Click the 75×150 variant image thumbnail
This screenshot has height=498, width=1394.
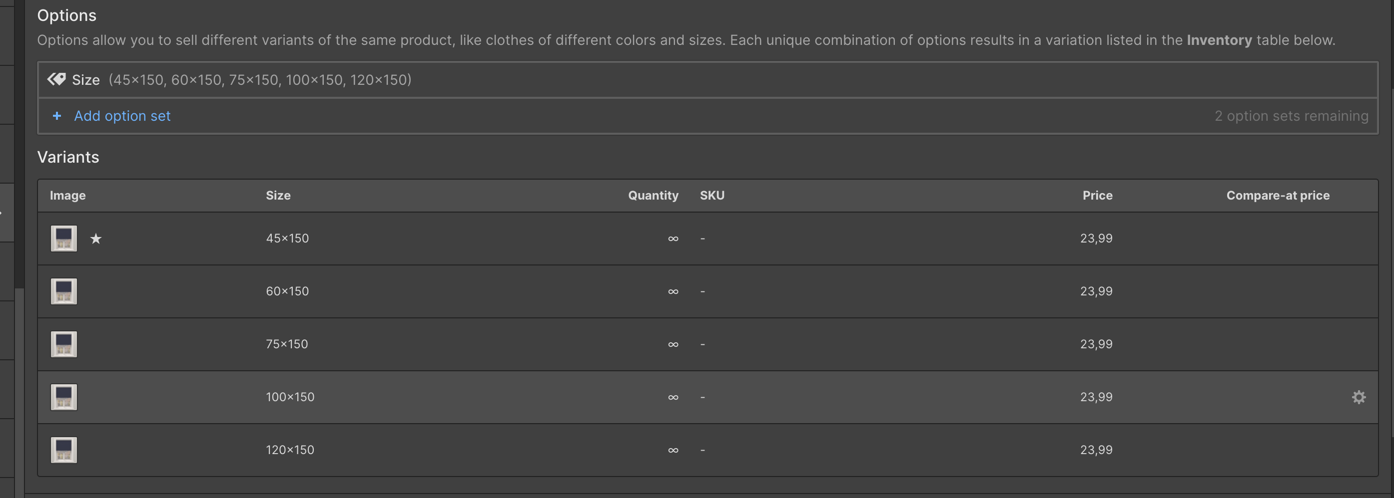[64, 344]
